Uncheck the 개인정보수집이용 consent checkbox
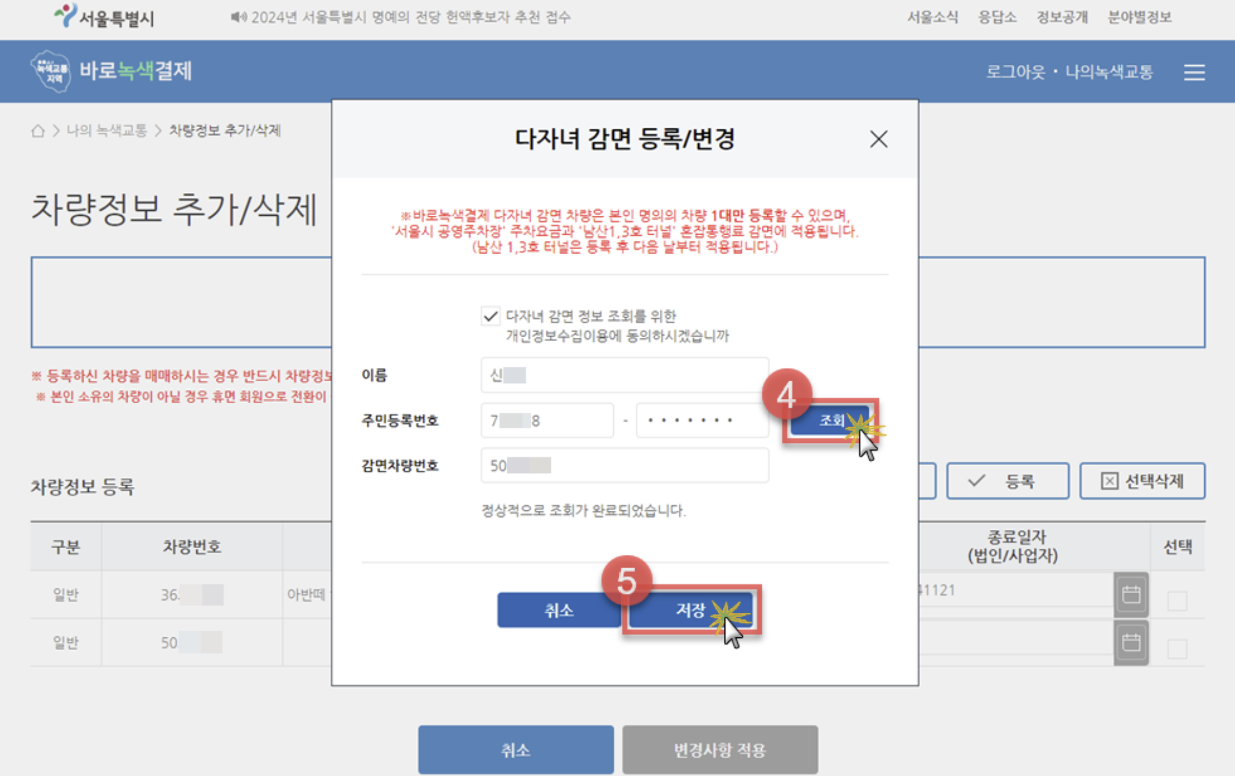This screenshot has width=1235, height=776. pyautogui.click(x=491, y=316)
